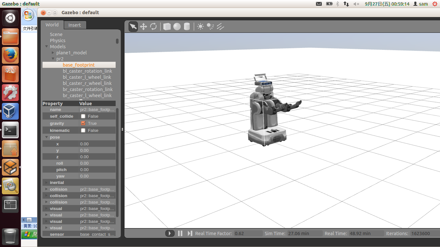Open the battery indicator menu

pyautogui.click(x=329, y=4)
